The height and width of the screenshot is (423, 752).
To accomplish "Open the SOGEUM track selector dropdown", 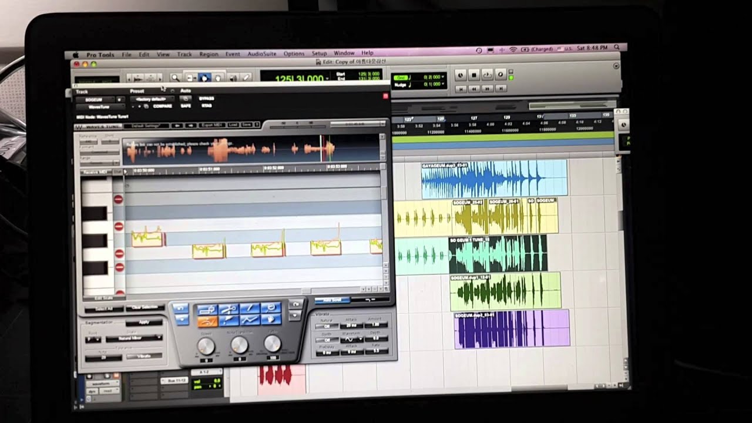I will [x=95, y=99].
